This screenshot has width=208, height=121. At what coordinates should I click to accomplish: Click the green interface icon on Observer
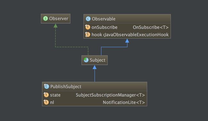pos(45,19)
